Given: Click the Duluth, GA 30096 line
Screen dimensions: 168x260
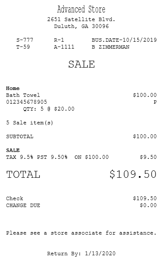Looking at the screenshot, I should coord(81,26).
